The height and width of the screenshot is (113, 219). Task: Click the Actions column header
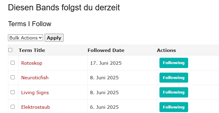[166, 50]
